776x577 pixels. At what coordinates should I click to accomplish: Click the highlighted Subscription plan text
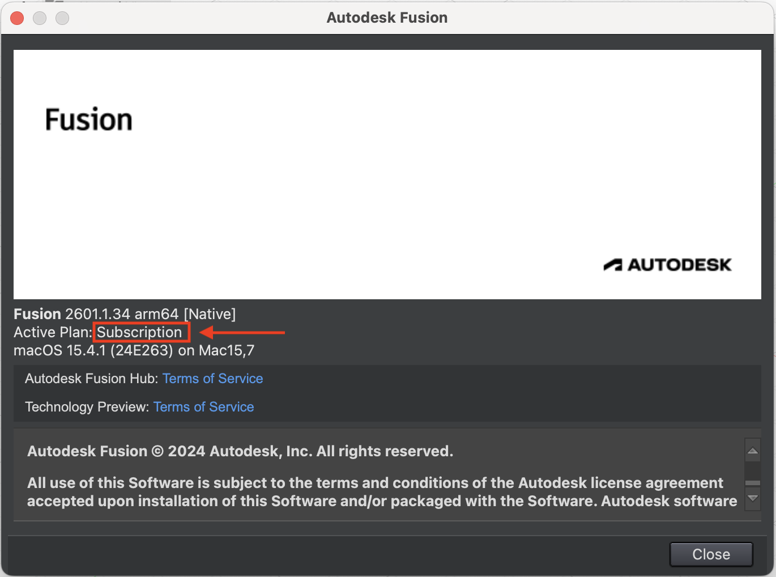tap(139, 332)
